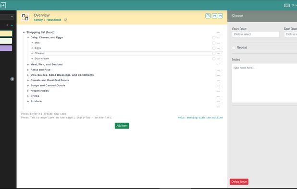Image resolution: width=297 pixels, height=189 pixels.
Task: Enable the Repeat checkbox
Action: click(234, 47)
